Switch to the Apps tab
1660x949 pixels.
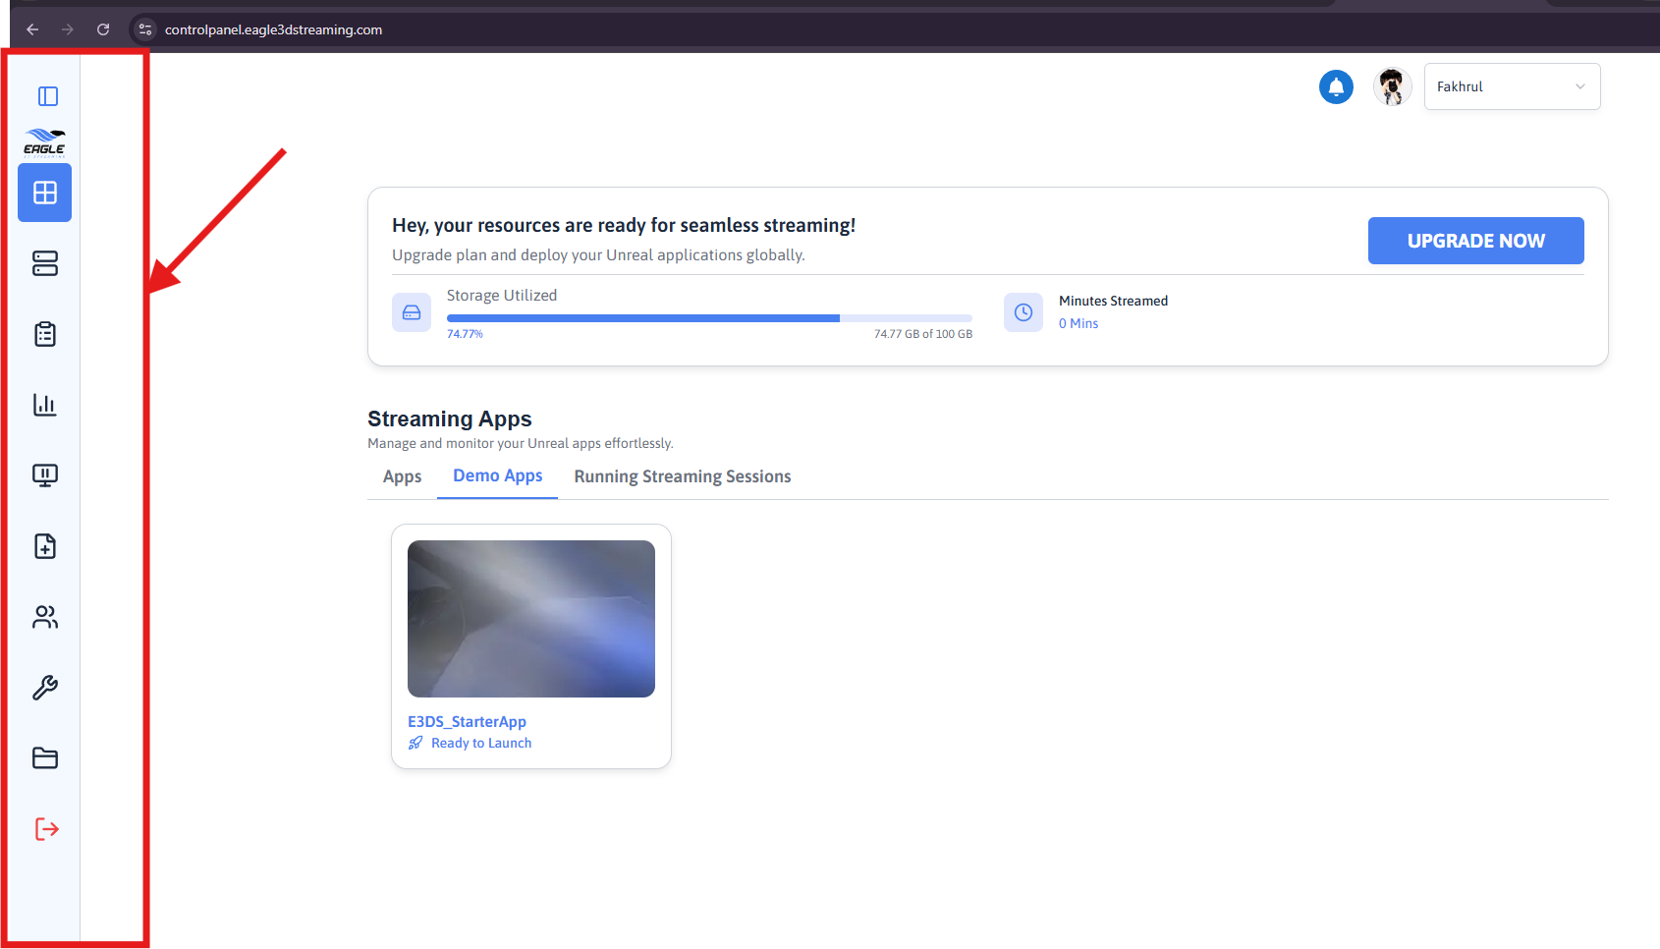coord(402,476)
